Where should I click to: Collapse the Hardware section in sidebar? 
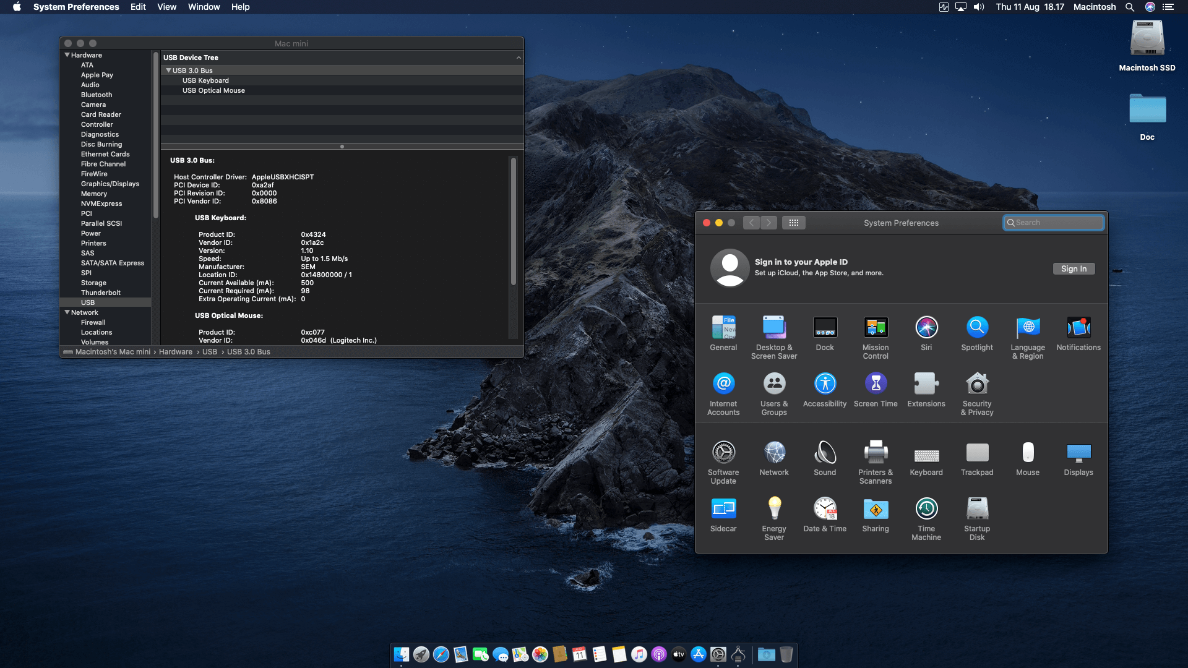tap(67, 55)
